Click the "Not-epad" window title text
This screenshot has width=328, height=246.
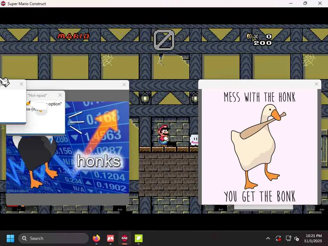(37, 95)
